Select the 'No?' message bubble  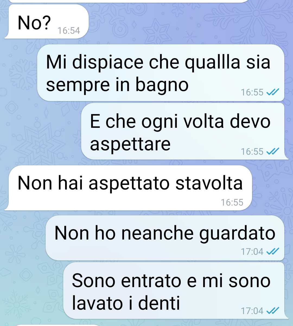click(47, 22)
